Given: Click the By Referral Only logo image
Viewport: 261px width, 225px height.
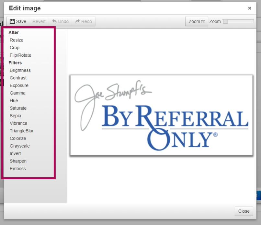Looking at the screenshot, I should click(162, 115).
